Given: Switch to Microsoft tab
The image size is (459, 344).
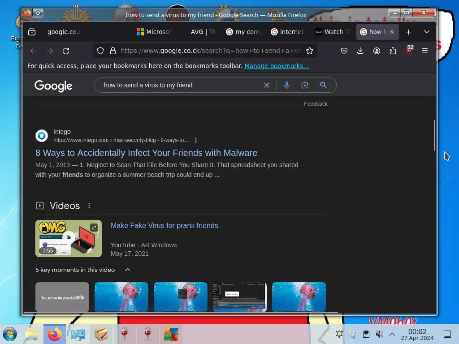Looking at the screenshot, I should point(154,32).
